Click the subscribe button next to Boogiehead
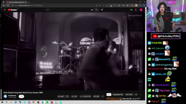The height and width of the screenshot is (104, 186). click(x=21, y=96)
